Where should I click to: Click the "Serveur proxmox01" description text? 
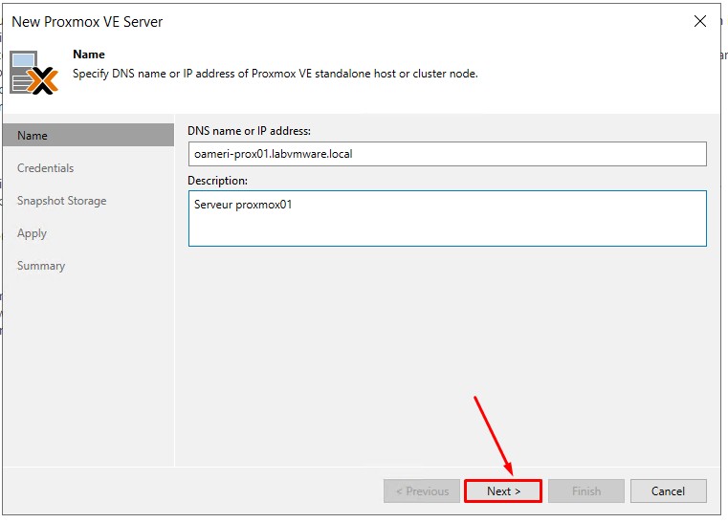(x=242, y=205)
